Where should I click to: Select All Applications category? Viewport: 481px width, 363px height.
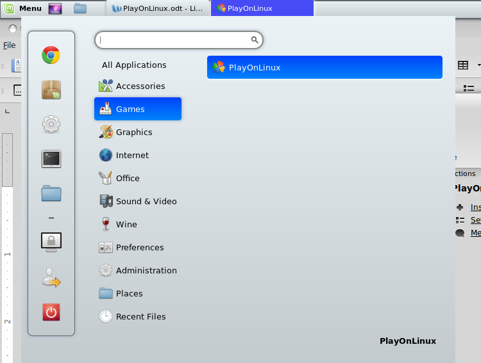click(x=134, y=65)
